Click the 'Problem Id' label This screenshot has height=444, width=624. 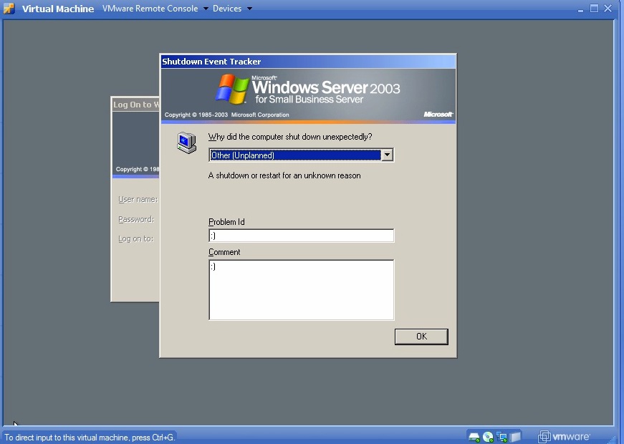226,222
